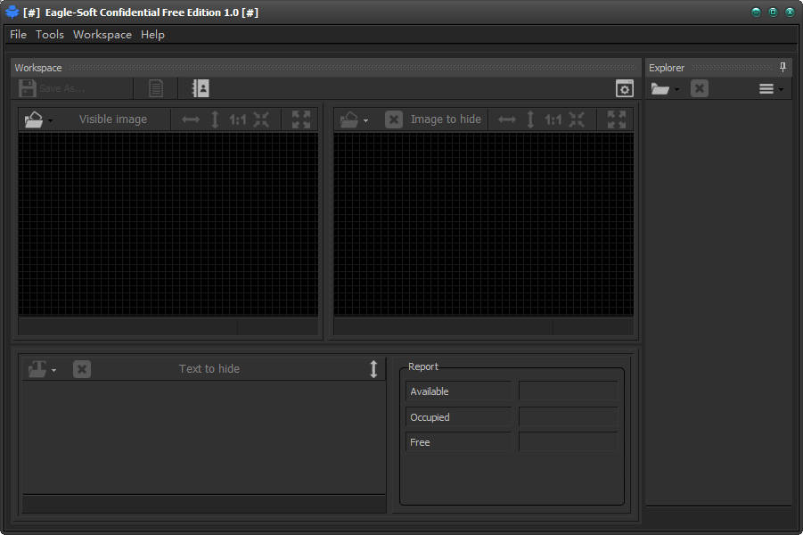The width and height of the screenshot is (803, 535).
Task: Expand the Visible image open dropdown arrow
Action: click(x=50, y=121)
